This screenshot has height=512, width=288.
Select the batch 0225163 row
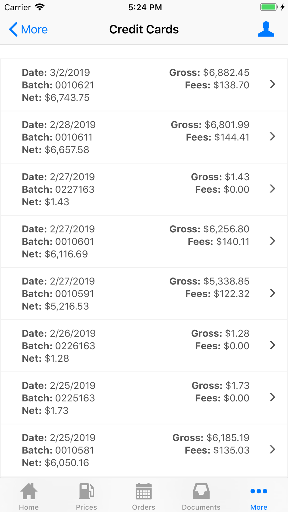coord(144,398)
